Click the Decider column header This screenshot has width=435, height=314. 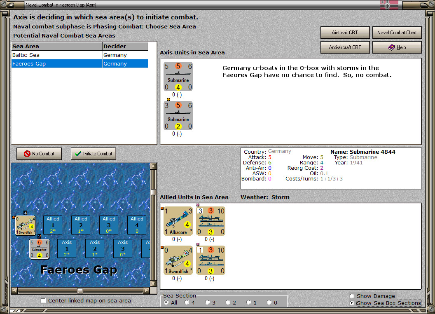pos(125,47)
